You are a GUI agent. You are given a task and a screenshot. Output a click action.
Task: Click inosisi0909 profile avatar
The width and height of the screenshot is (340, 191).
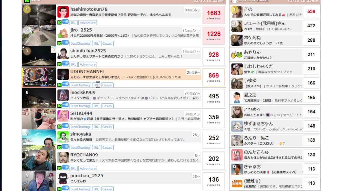(63, 95)
